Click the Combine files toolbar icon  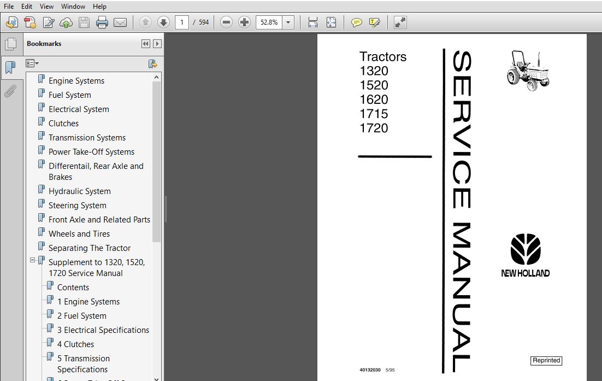(30, 22)
